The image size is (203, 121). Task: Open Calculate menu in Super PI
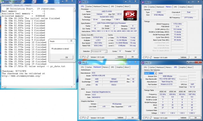click(7, 5)
